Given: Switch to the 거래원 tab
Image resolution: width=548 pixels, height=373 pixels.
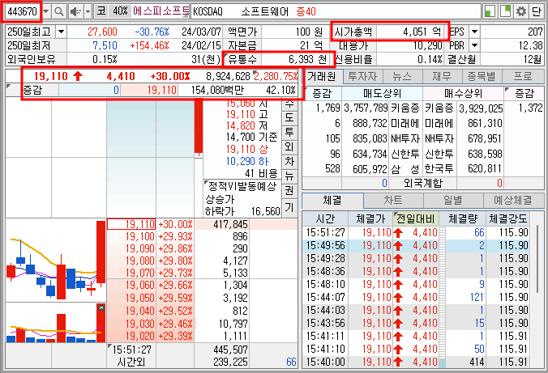Looking at the screenshot, I should pos(322,76).
